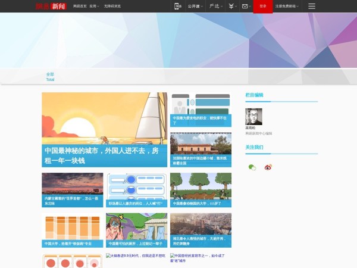This screenshot has width=357, height=268.
Task: Click the yen wallet icon
Action: (x=230, y=6)
